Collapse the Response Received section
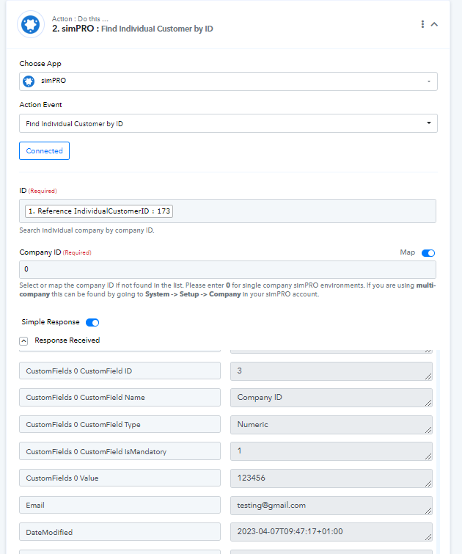This screenshot has height=554, width=462. point(23,341)
